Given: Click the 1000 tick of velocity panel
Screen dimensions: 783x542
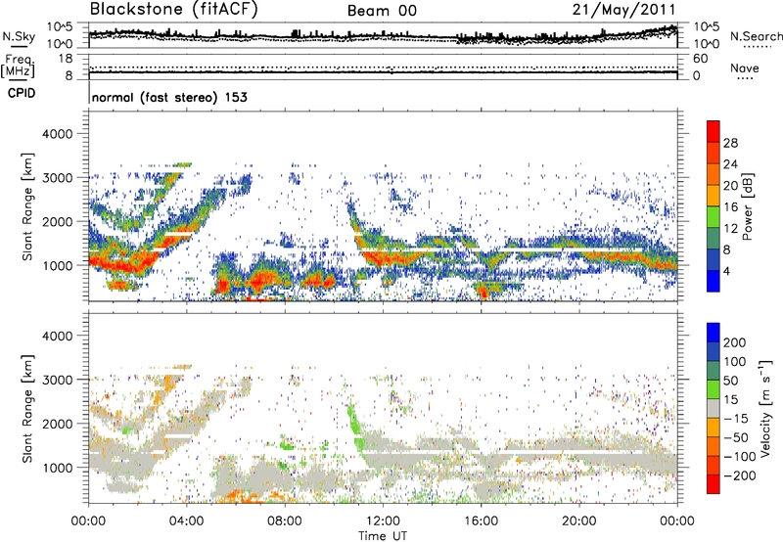Looking at the screenshot, I should tap(58, 468).
